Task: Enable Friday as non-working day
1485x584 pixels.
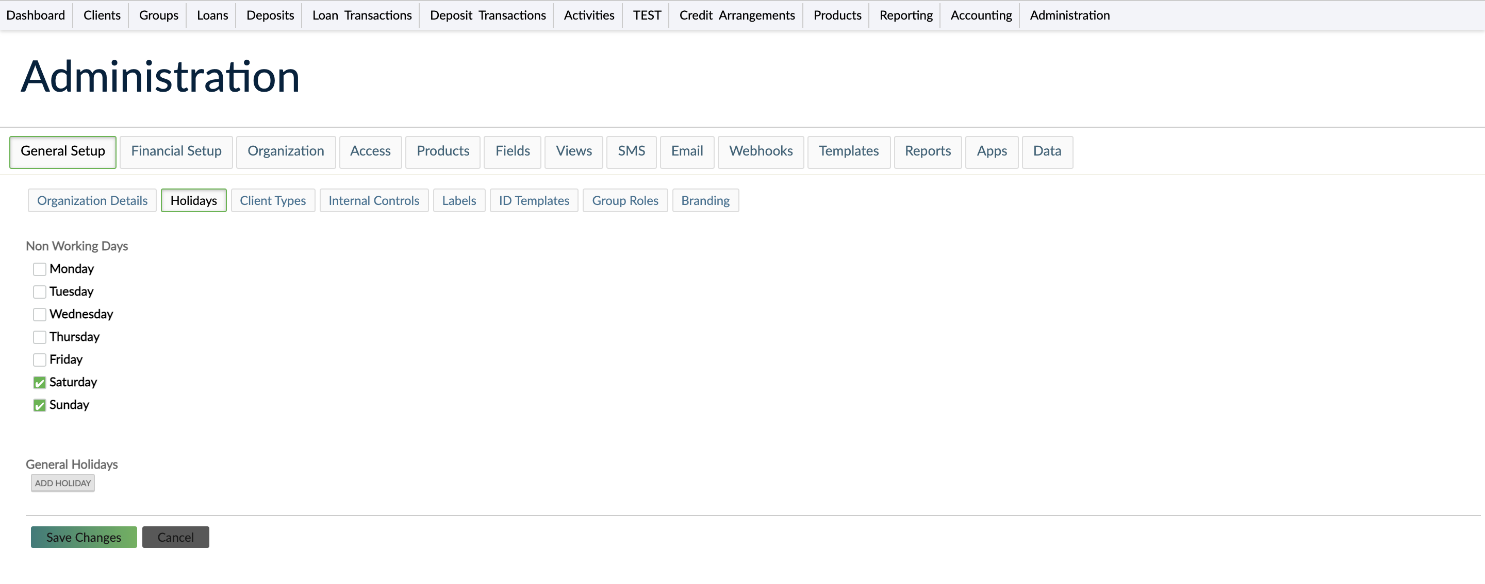Action: click(39, 360)
